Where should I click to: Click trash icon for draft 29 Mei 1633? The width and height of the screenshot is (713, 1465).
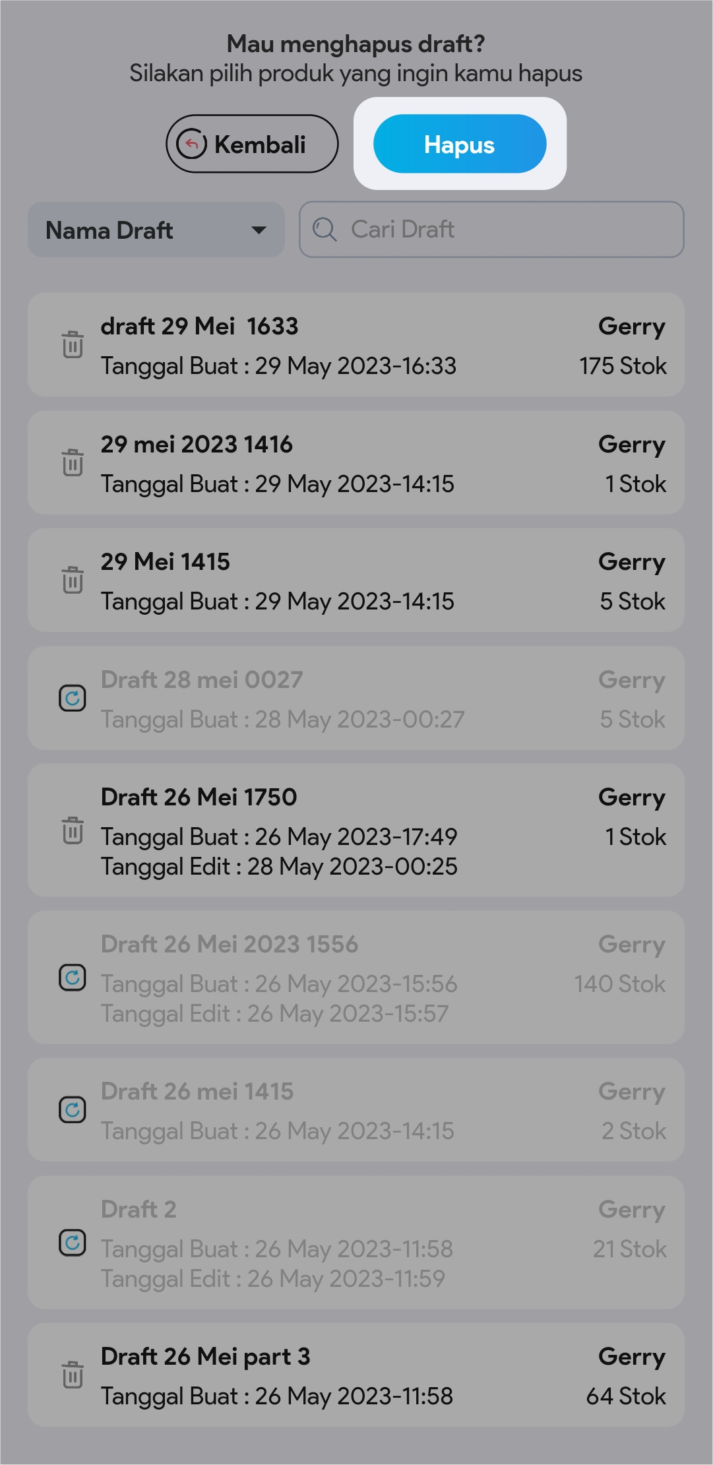coord(73,344)
